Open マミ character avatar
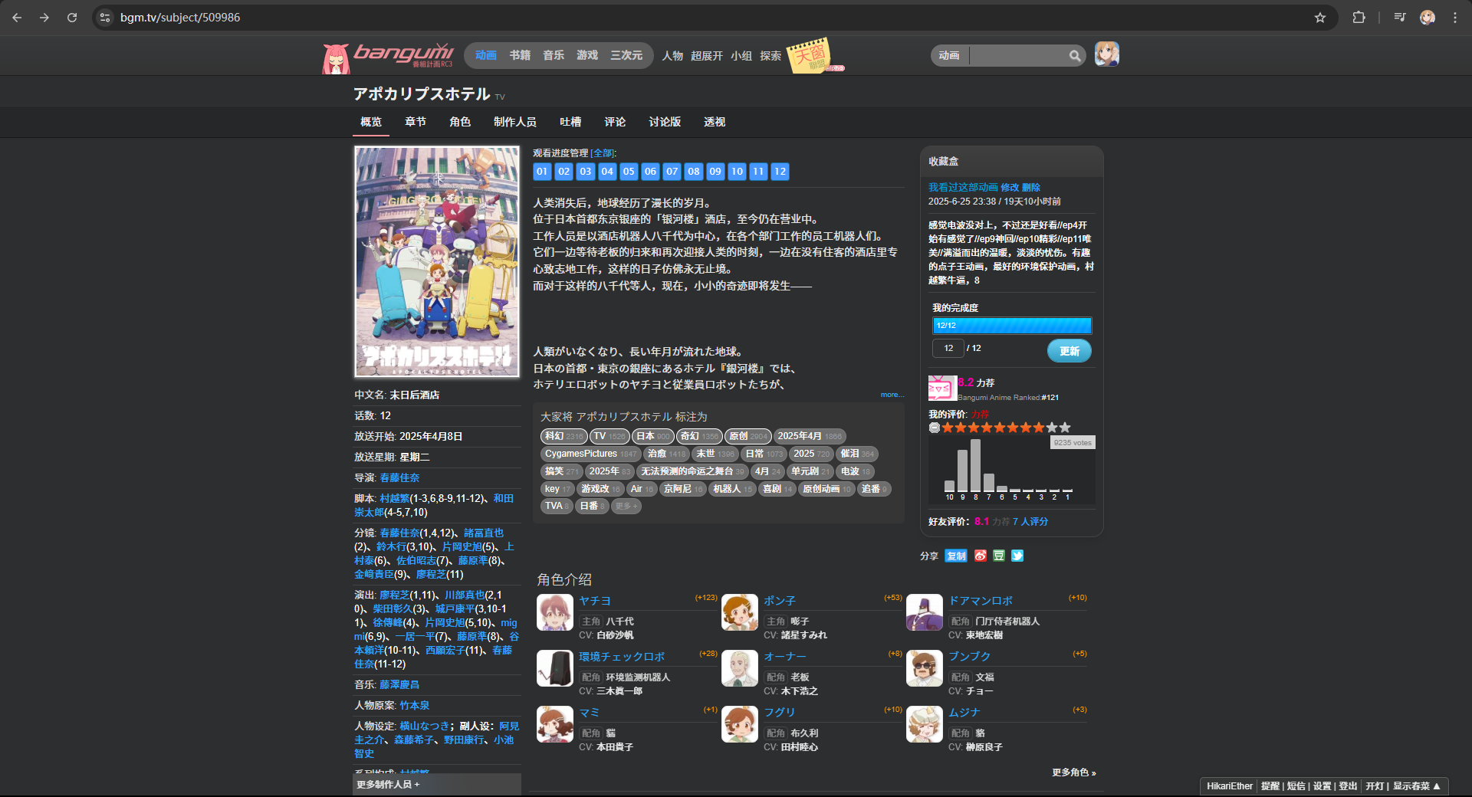This screenshot has height=797, width=1472. (555, 724)
